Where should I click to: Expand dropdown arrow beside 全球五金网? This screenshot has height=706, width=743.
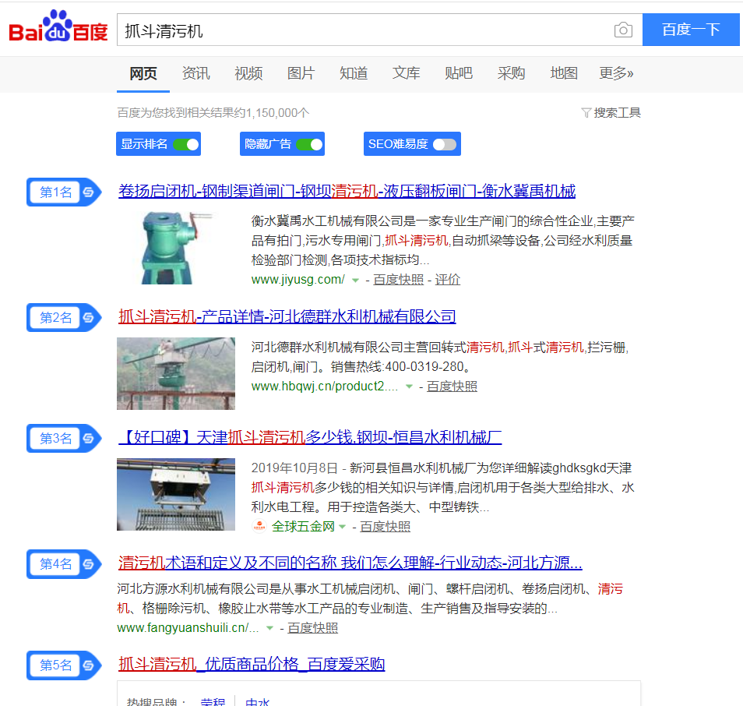(342, 528)
